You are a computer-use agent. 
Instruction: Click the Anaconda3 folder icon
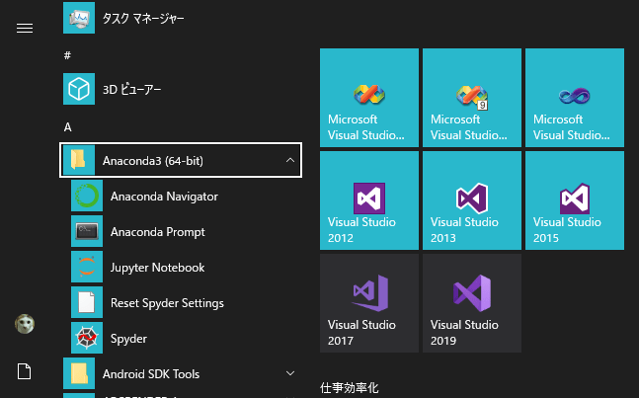tap(79, 160)
